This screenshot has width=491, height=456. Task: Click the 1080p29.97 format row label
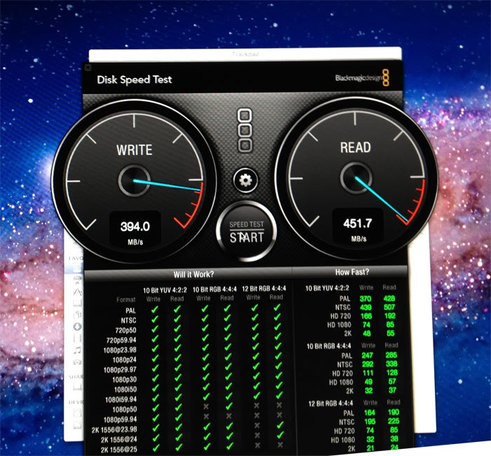pyautogui.click(x=120, y=370)
